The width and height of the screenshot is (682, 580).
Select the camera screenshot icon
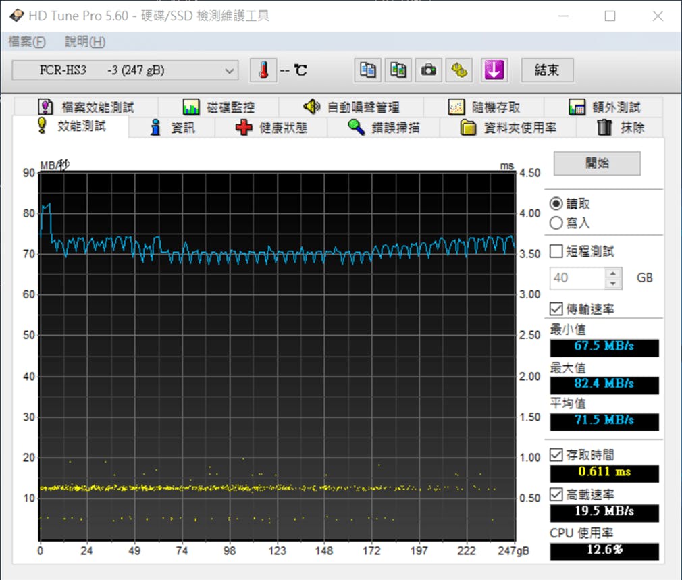coord(429,70)
